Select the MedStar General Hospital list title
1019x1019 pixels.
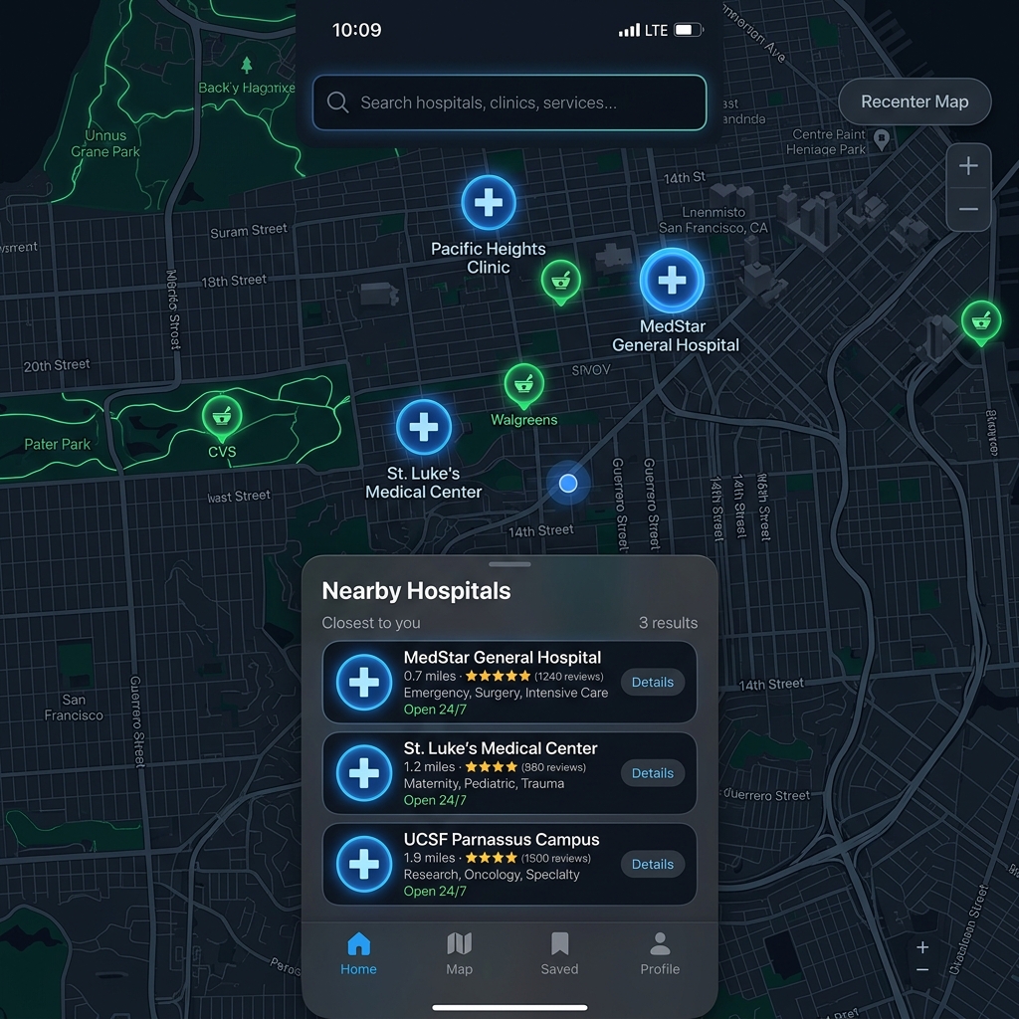coord(503,657)
